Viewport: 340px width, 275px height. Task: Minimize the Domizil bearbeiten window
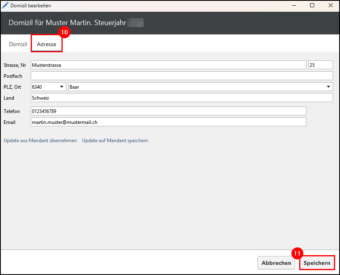(x=293, y=6)
